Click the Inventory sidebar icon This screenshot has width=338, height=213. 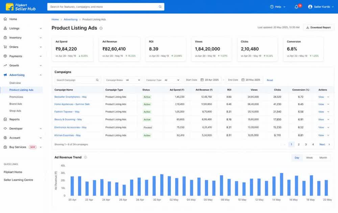[5, 38]
